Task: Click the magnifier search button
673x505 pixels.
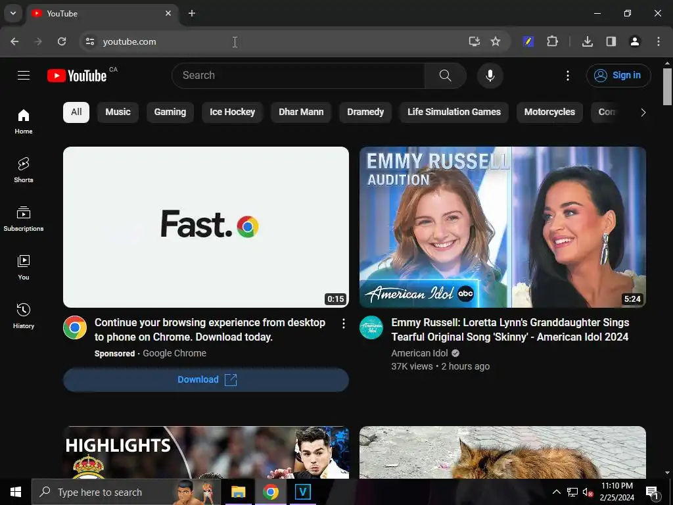Action: [445, 76]
